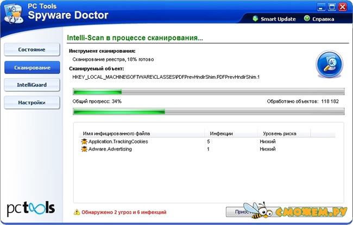The image size is (353, 225).
Task: Click the round scan magnifier icon
Action: click(x=330, y=64)
